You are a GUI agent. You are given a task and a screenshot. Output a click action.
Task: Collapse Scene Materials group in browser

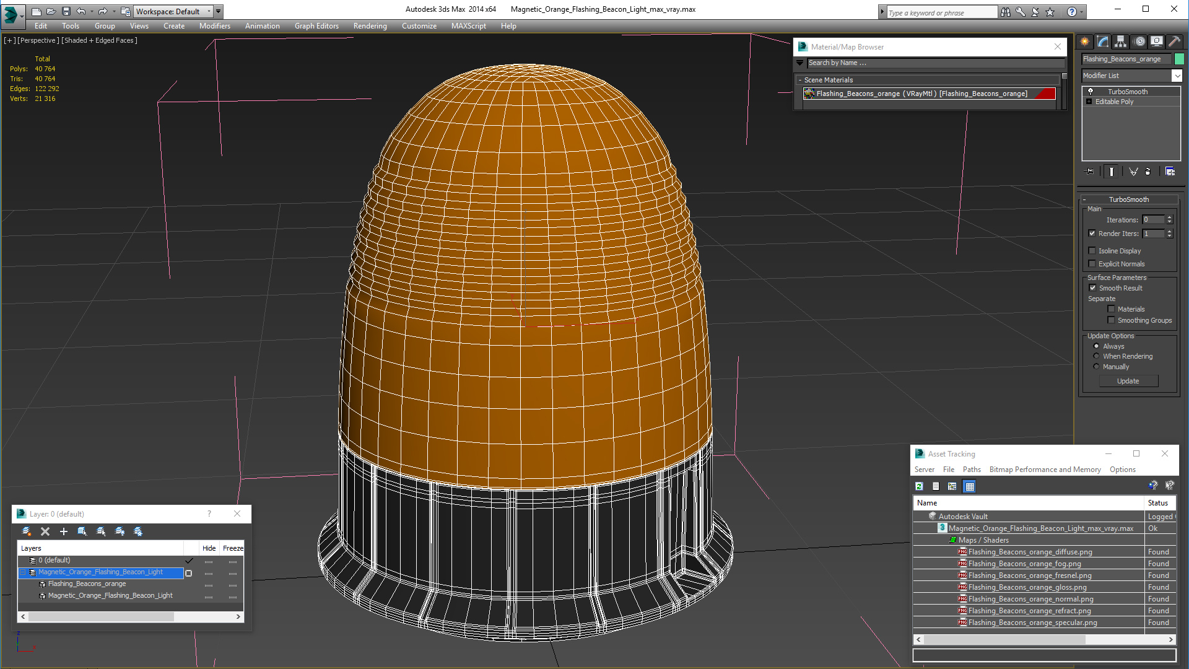click(x=800, y=80)
